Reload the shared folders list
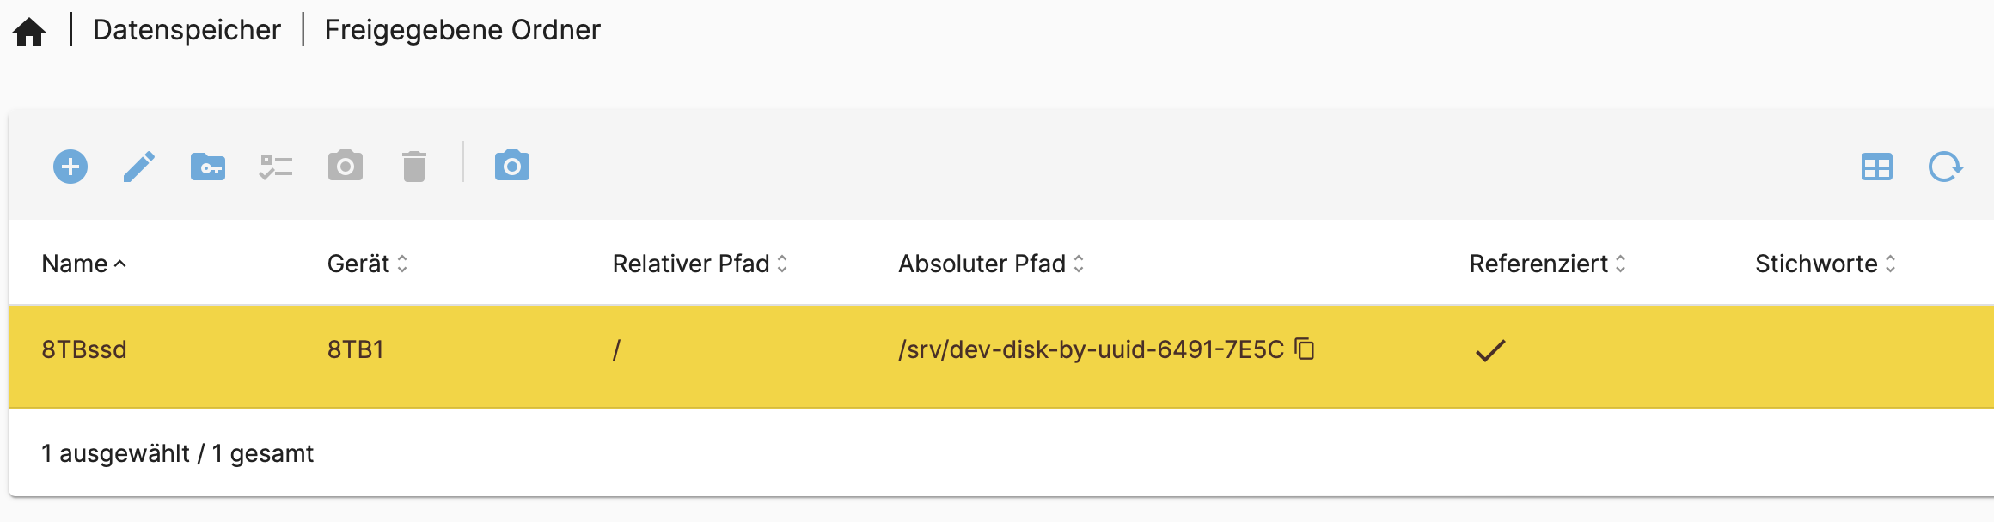This screenshot has width=1994, height=522. (1945, 167)
